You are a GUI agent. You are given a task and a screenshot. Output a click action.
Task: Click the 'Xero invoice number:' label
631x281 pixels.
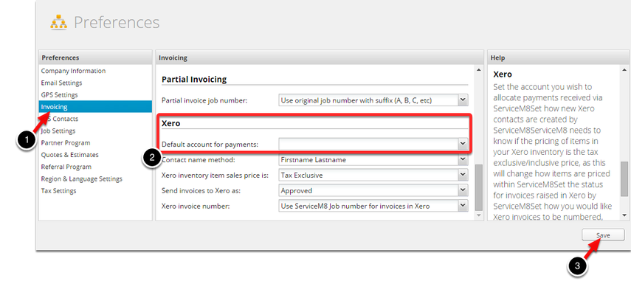pos(195,207)
